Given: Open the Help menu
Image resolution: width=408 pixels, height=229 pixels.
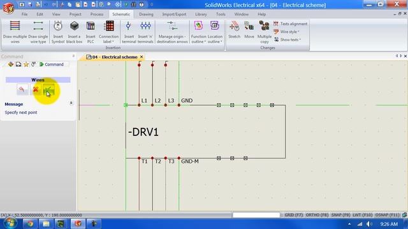Looking at the screenshot, I should [x=261, y=14].
